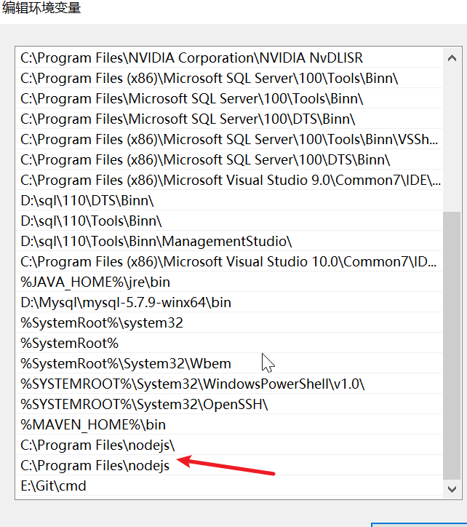The image size is (467, 527).
Task: Select %JAVA_HOME%\jre\bin entry
Action: pyautogui.click(x=229, y=282)
